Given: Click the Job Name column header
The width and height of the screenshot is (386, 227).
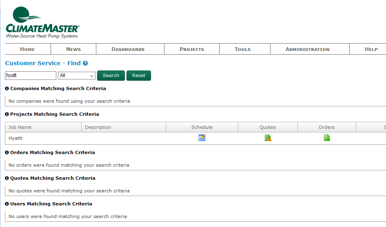Looking at the screenshot, I should (43, 127).
